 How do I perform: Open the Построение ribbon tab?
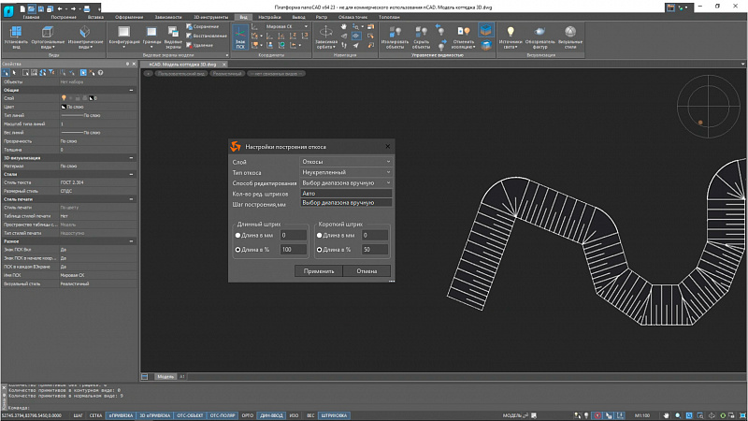(x=64, y=17)
